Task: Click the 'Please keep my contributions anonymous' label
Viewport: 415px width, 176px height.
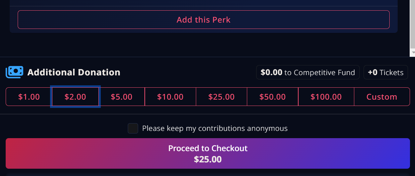Action: 215,128
